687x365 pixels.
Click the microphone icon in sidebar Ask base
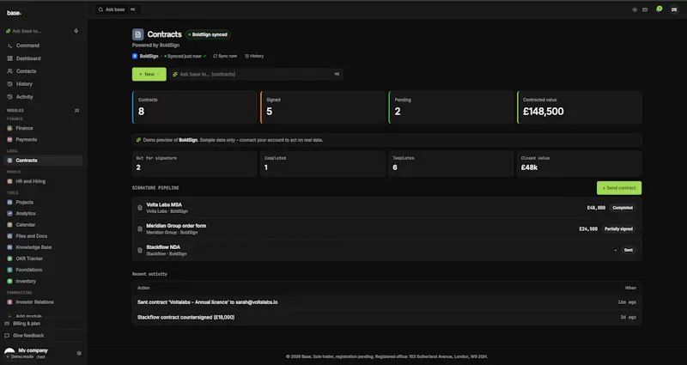pos(76,31)
